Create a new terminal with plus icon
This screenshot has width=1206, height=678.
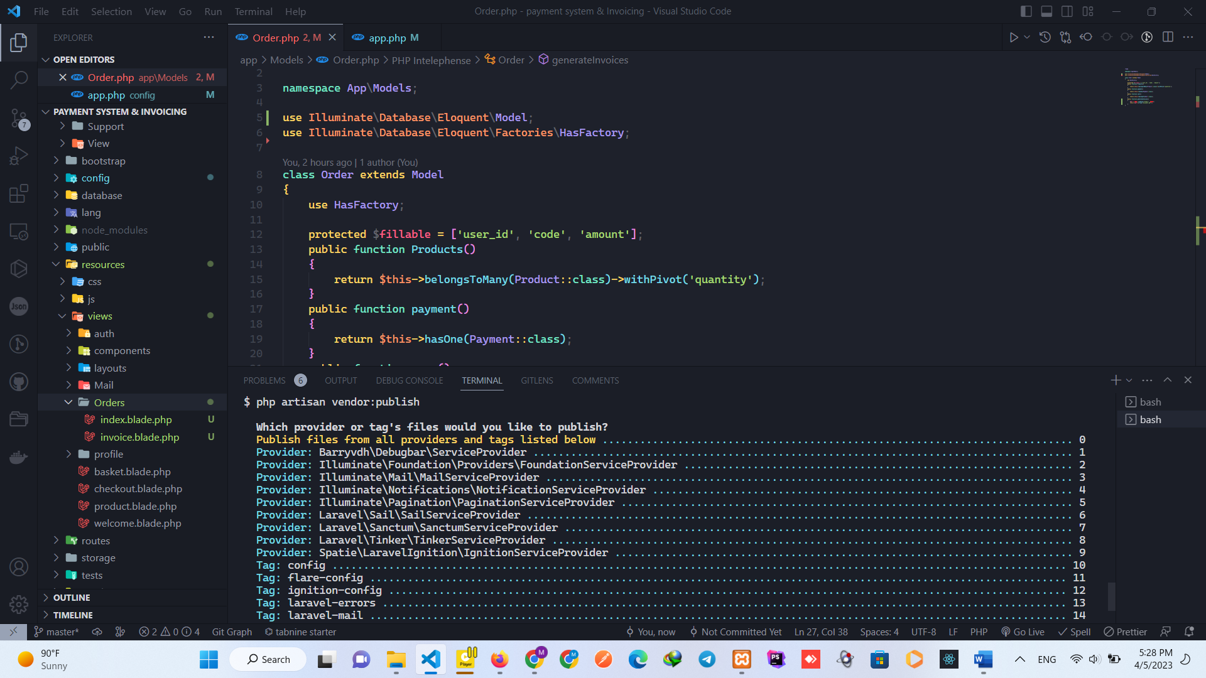[x=1116, y=380]
